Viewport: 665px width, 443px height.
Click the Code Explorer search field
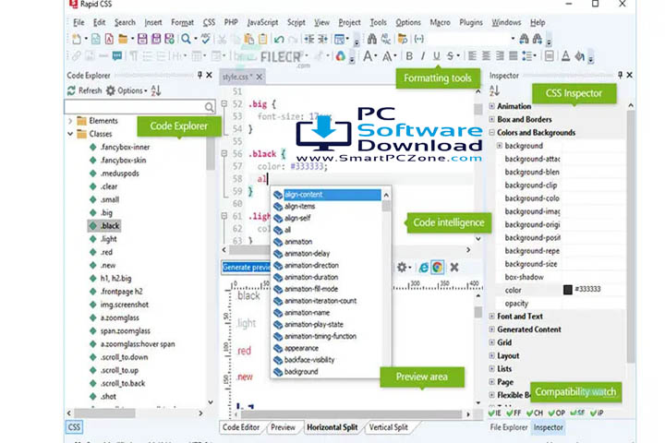(139, 107)
